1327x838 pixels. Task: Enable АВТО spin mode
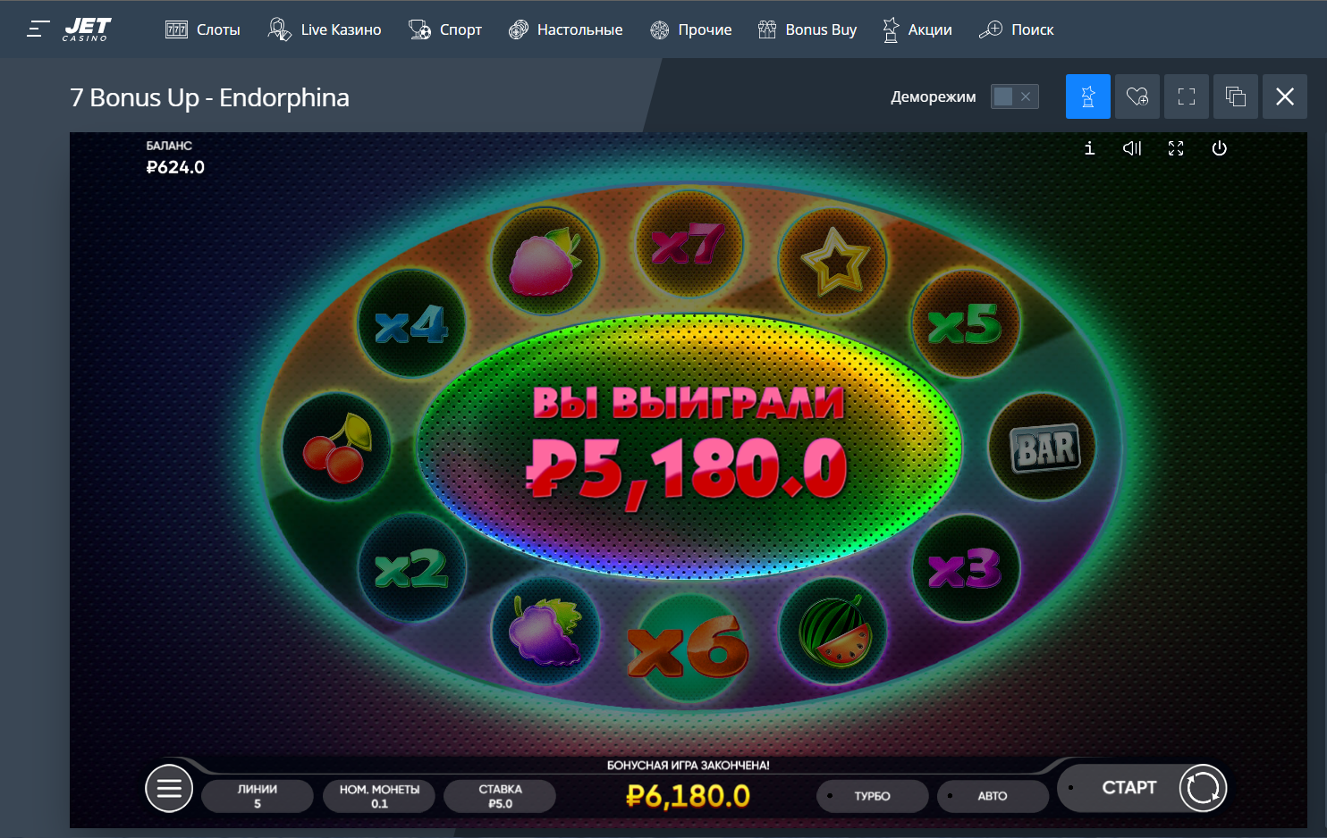tap(993, 796)
